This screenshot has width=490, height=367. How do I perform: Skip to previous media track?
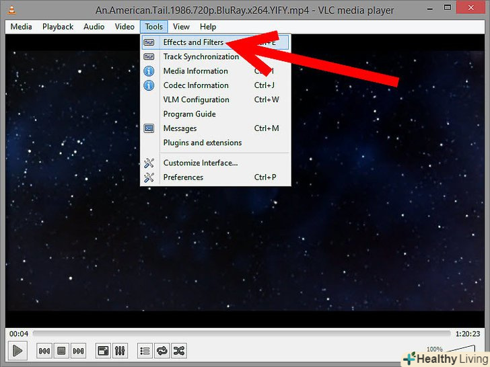(x=44, y=351)
